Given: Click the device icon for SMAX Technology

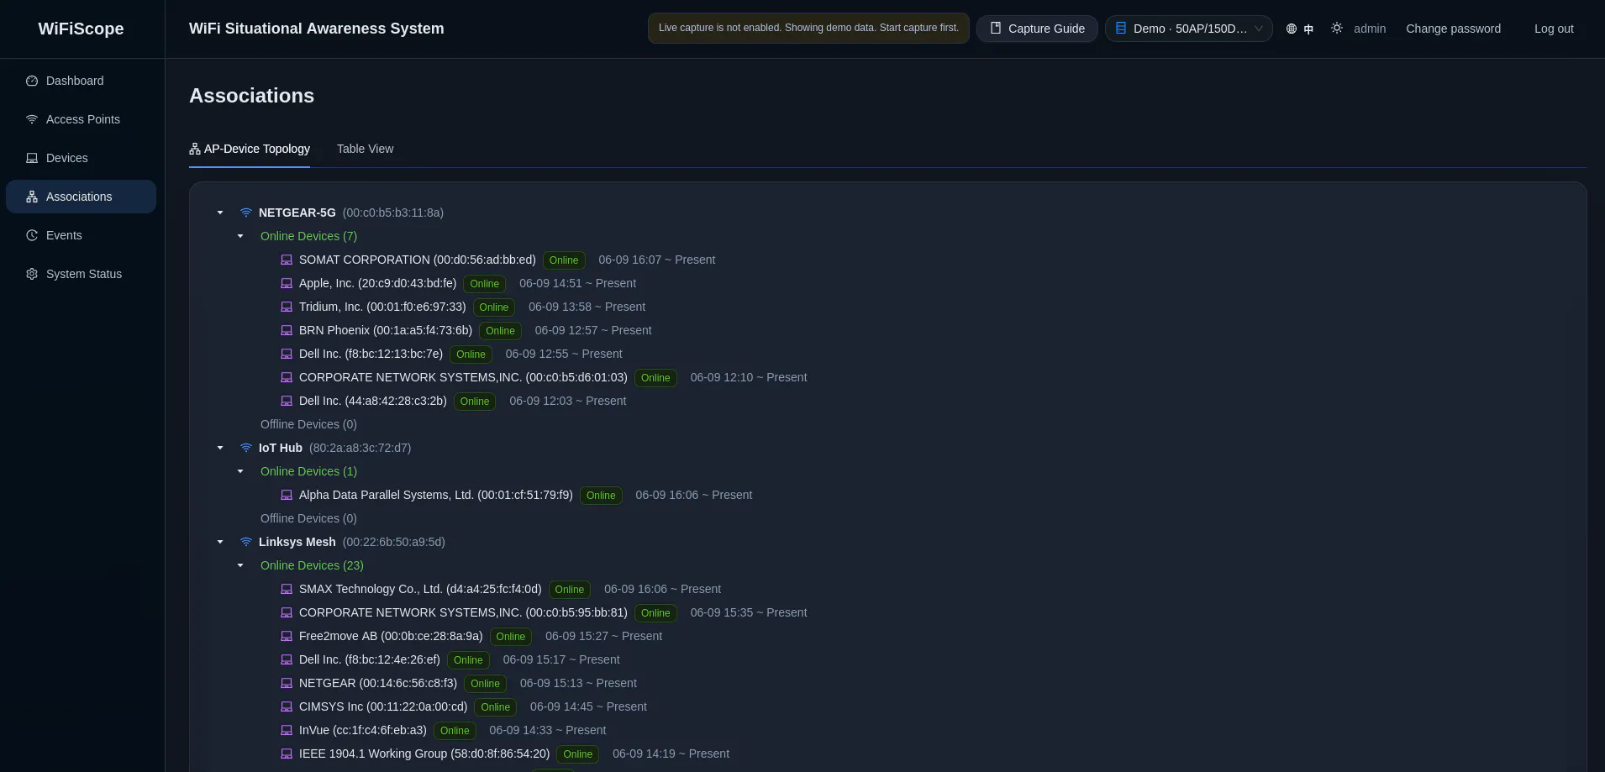Looking at the screenshot, I should 287,589.
